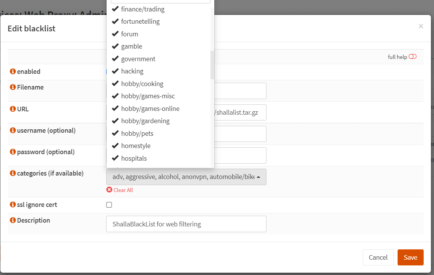The image size is (434, 275).
Task: Click info icon for username (optional)
Action: pos(13,130)
